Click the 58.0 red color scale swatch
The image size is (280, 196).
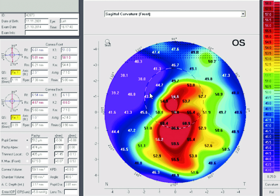click(268, 3)
